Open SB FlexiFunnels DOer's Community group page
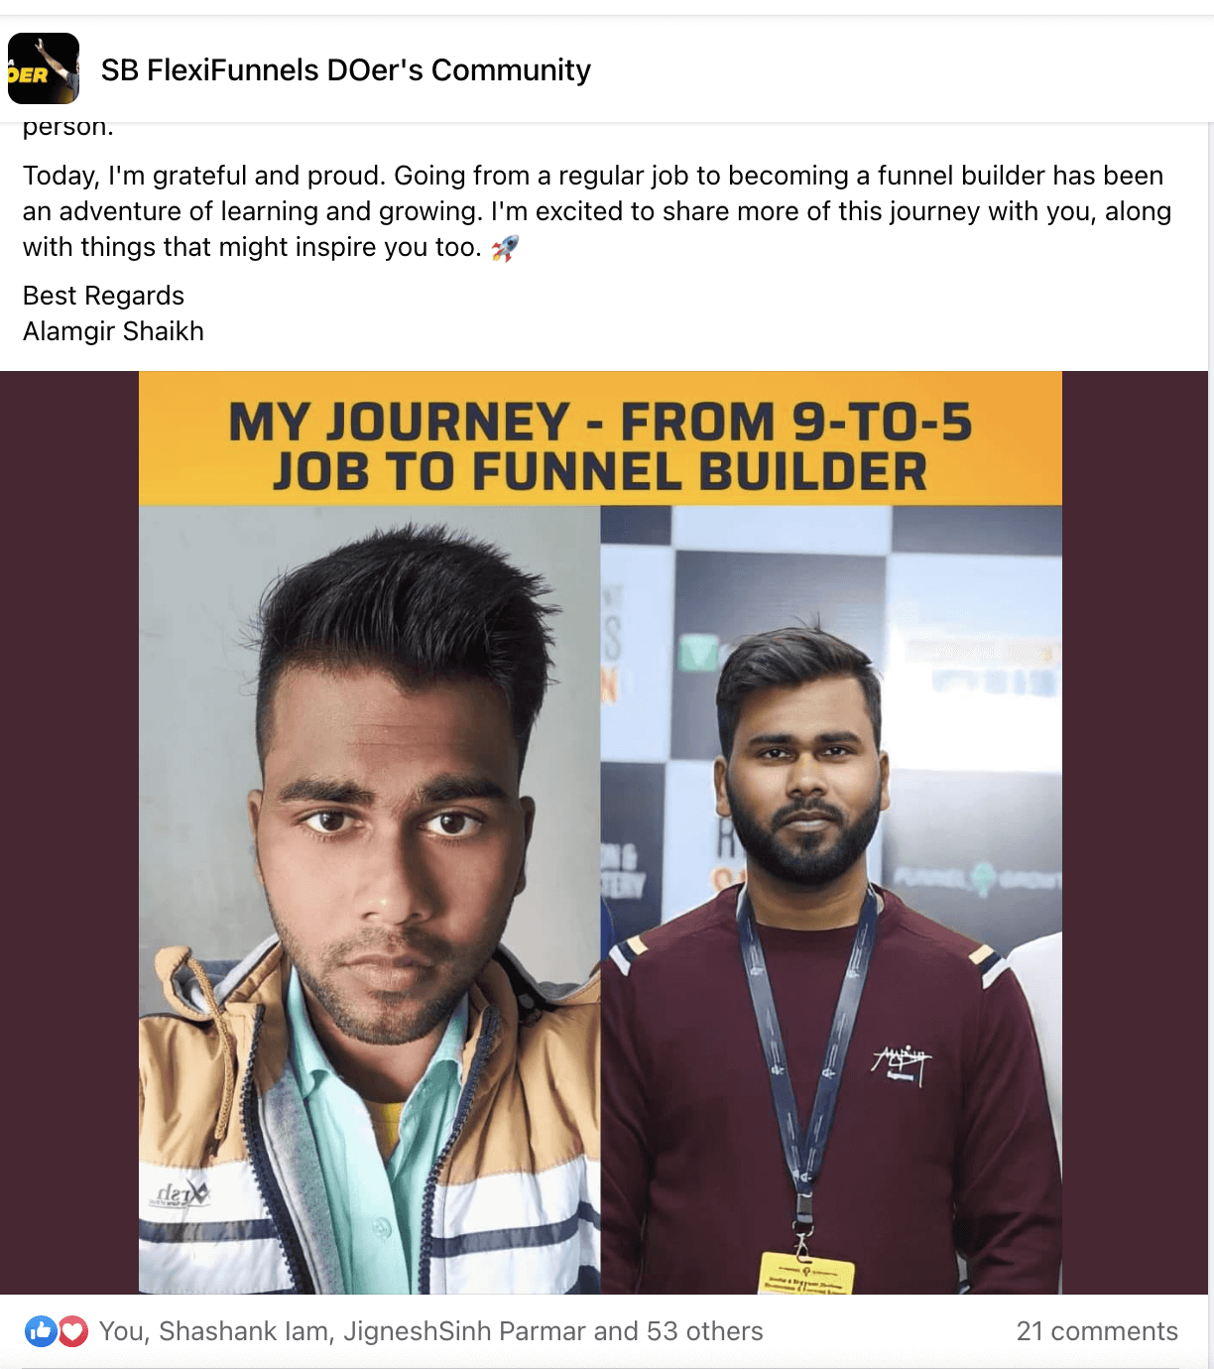The image size is (1214, 1369). 346,69
